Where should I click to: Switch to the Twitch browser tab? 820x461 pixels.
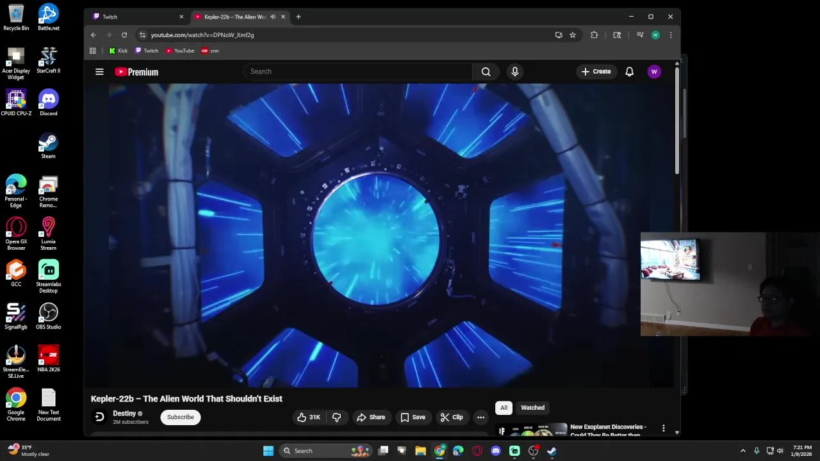(136, 17)
